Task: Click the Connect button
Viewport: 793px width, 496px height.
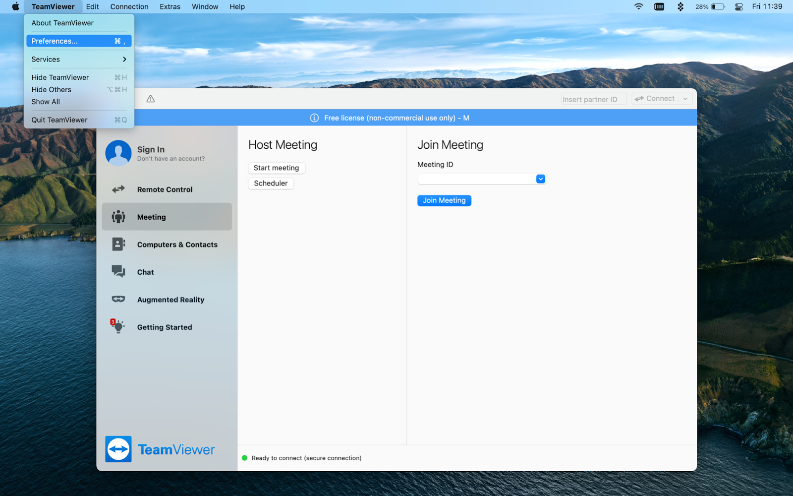Action: (655, 99)
